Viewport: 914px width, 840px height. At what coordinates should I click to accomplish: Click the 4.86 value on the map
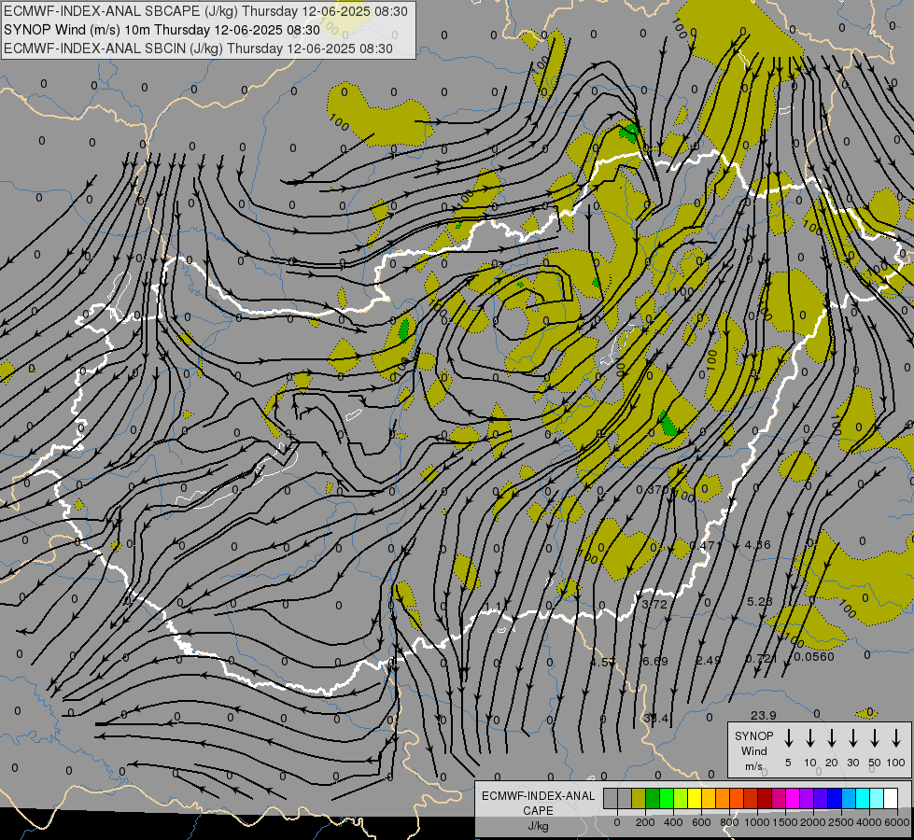pos(758,545)
